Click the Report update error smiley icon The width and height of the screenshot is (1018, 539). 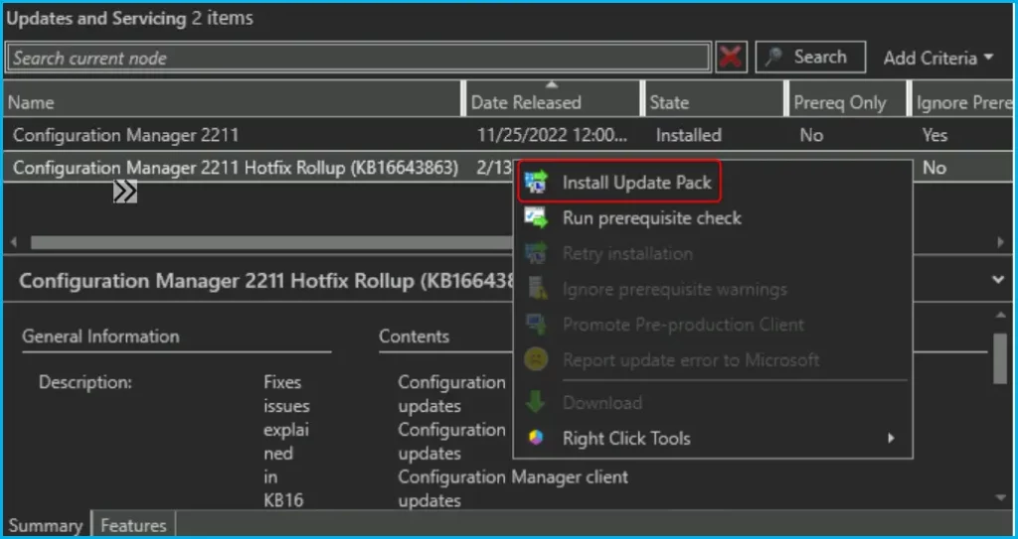click(x=536, y=360)
